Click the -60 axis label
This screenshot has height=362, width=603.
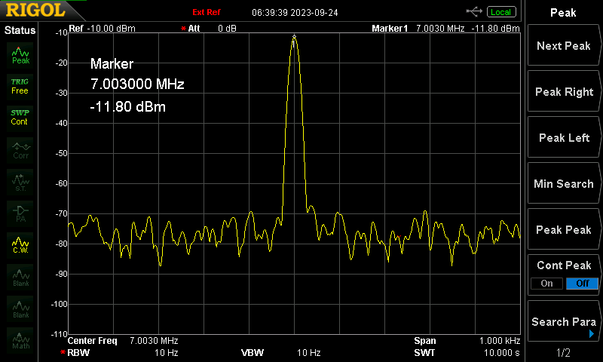(62, 183)
